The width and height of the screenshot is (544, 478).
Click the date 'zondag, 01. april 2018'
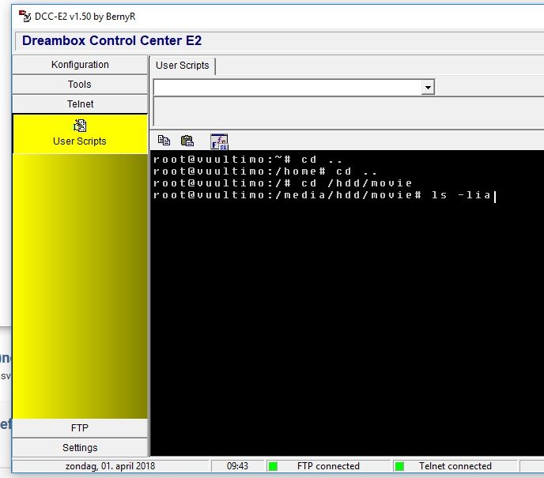click(111, 466)
